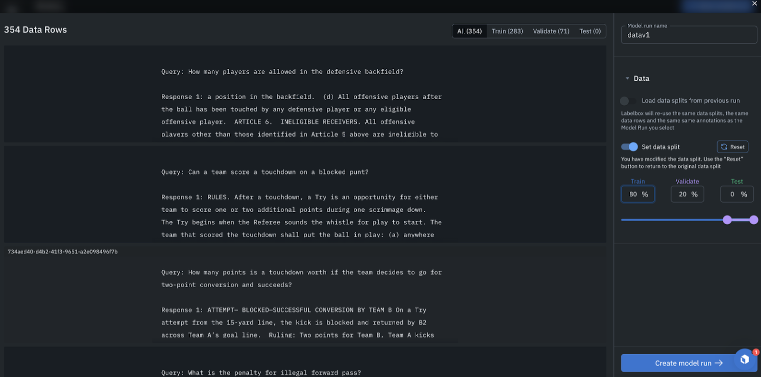761x377 pixels.
Task: Click the Reset data split button
Action: tap(732, 147)
